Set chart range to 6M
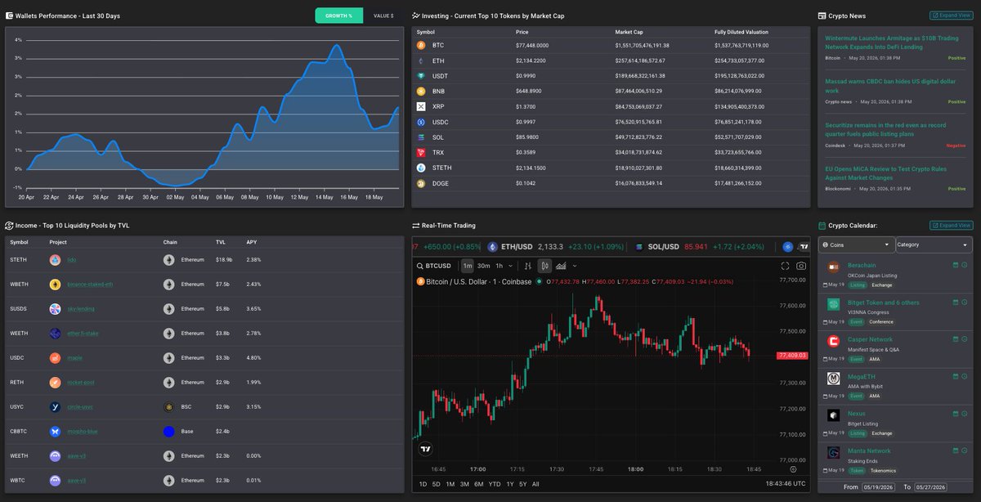981x502 pixels. point(479,484)
